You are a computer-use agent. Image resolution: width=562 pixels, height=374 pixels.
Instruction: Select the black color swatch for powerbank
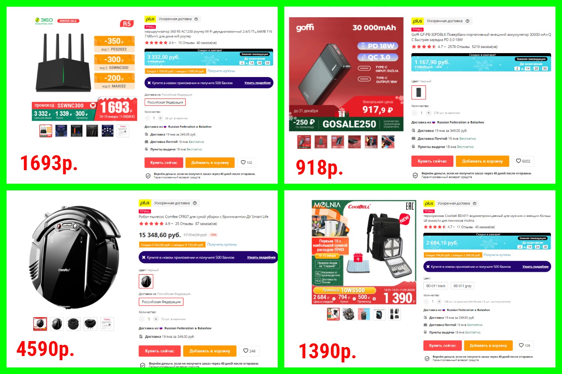click(x=419, y=92)
